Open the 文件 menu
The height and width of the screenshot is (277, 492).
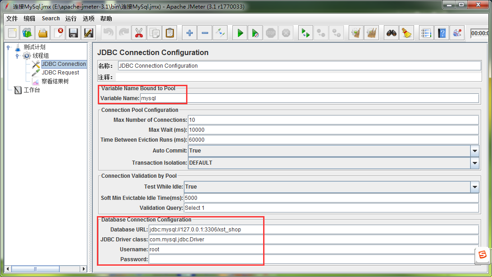(12, 18)
